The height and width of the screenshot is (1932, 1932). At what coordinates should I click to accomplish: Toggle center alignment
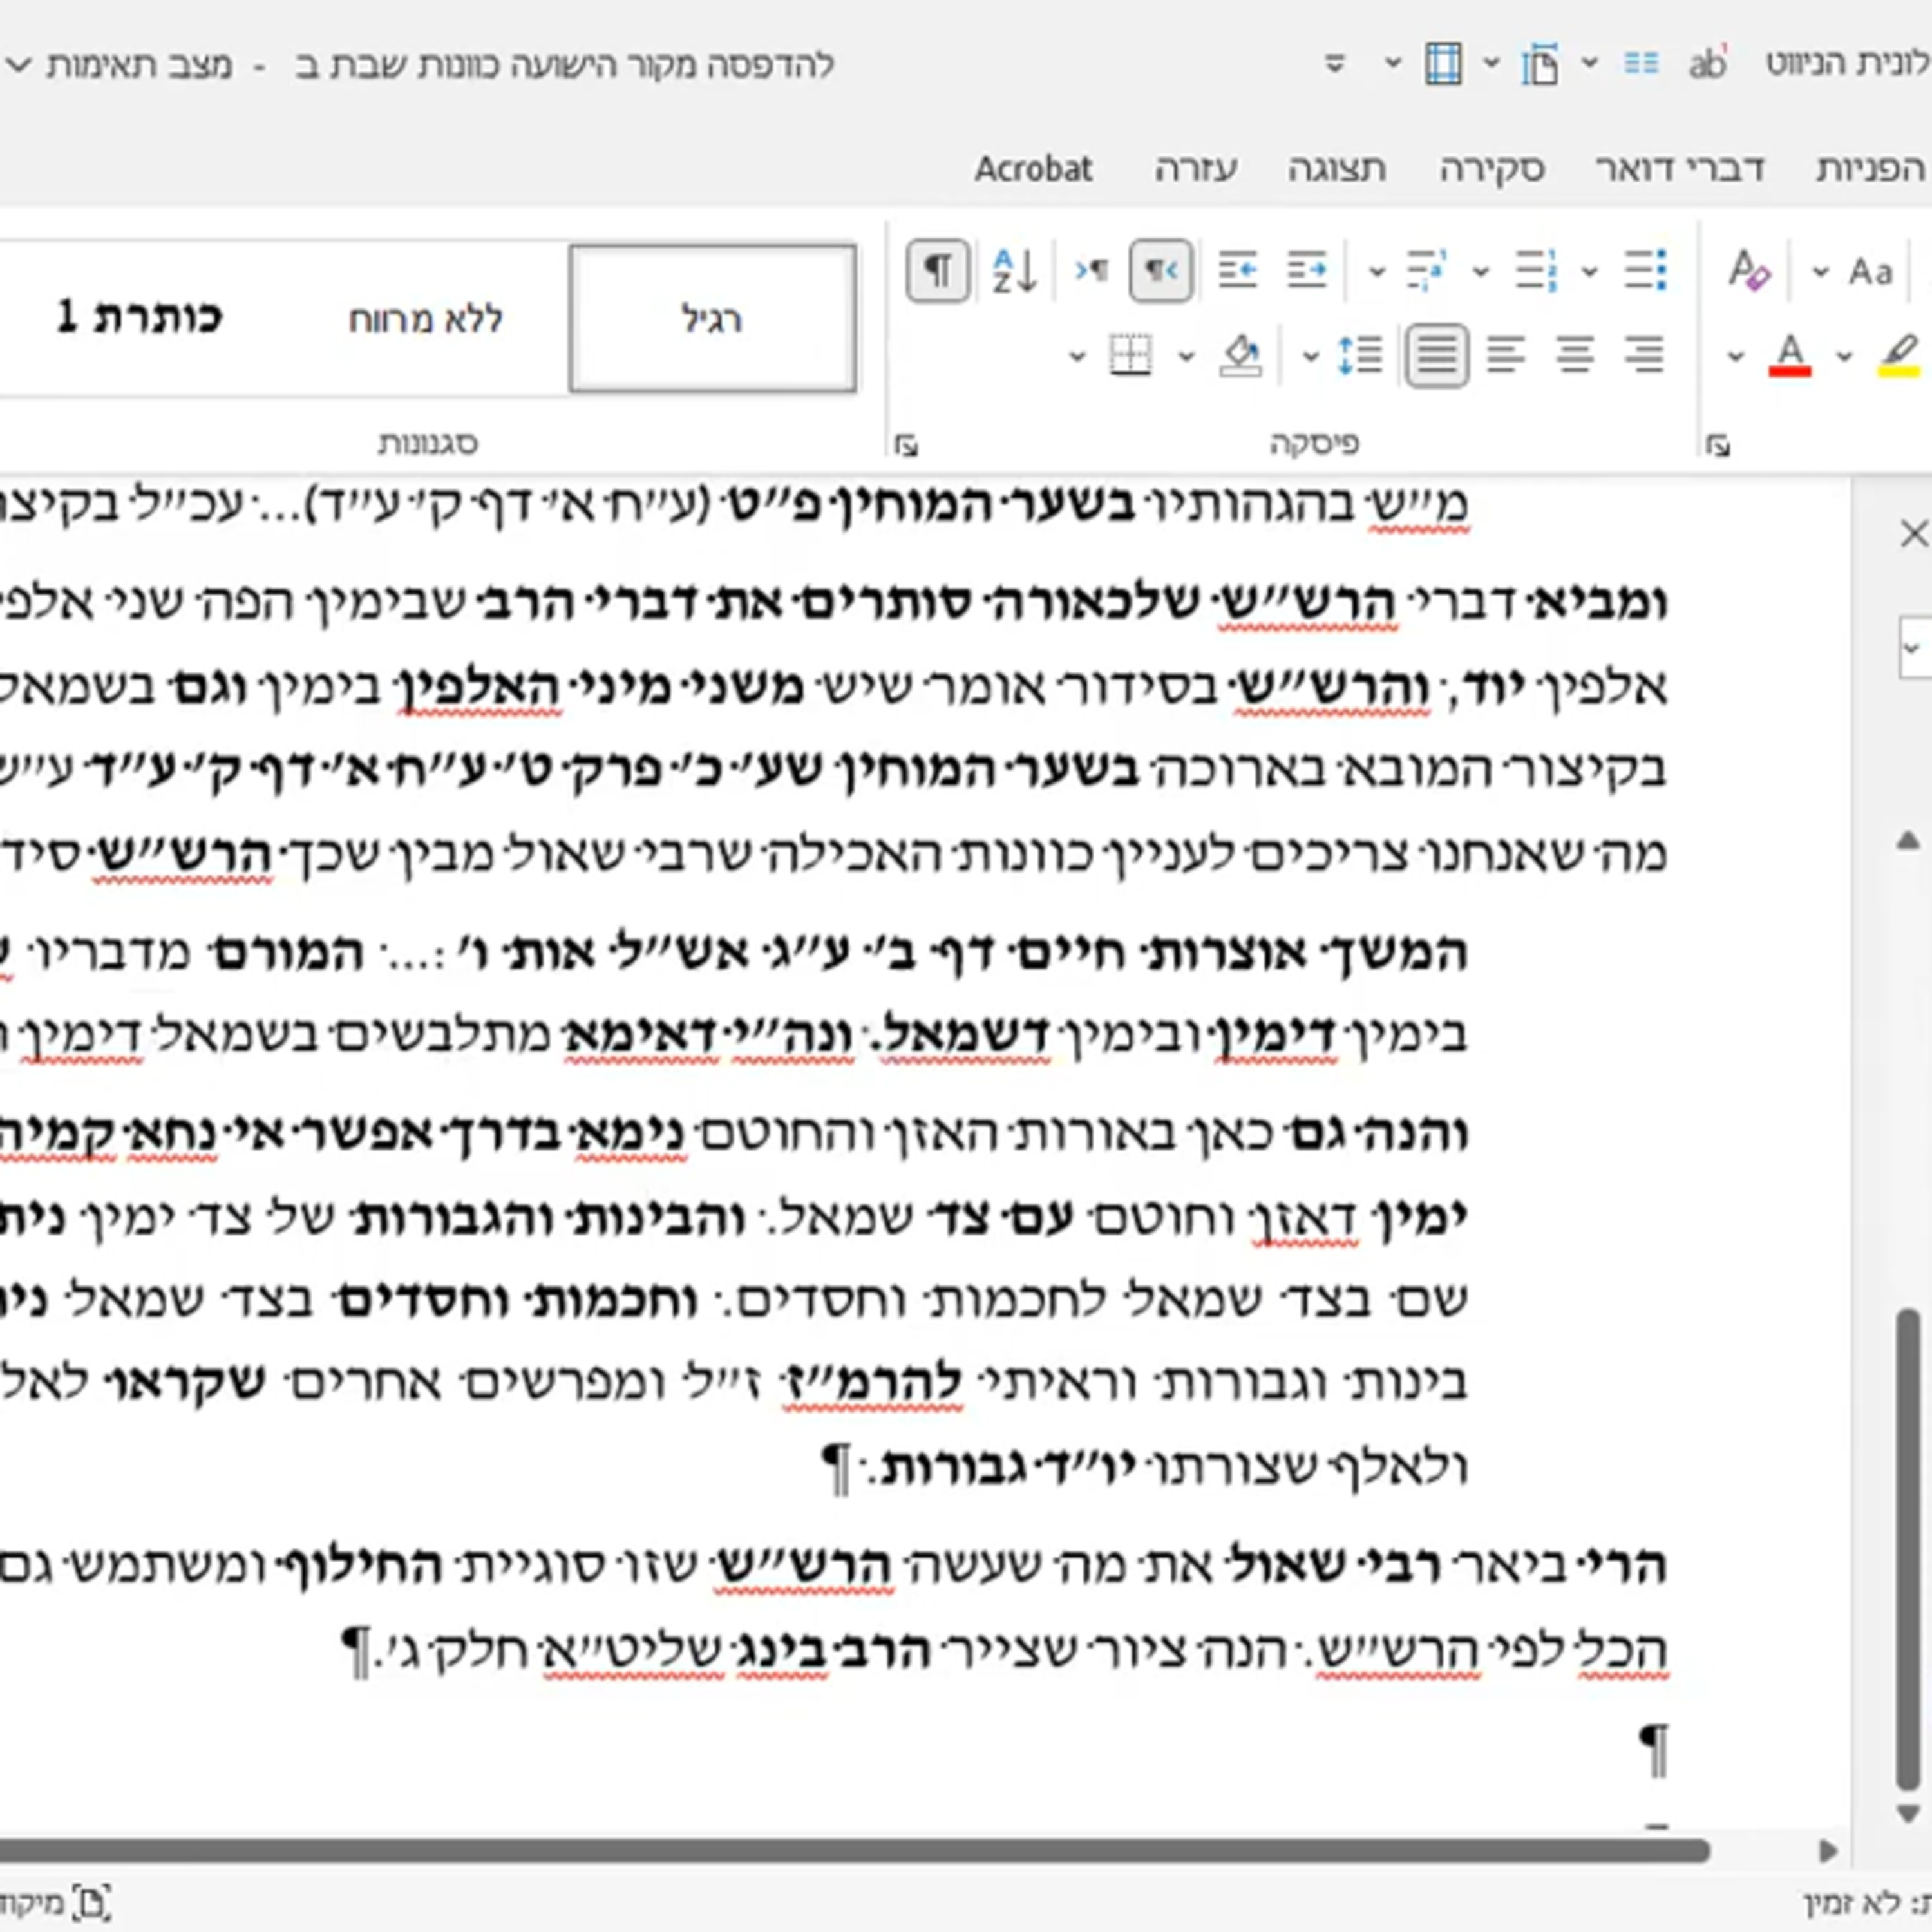pyautogui.click(x=1575, y=355)
